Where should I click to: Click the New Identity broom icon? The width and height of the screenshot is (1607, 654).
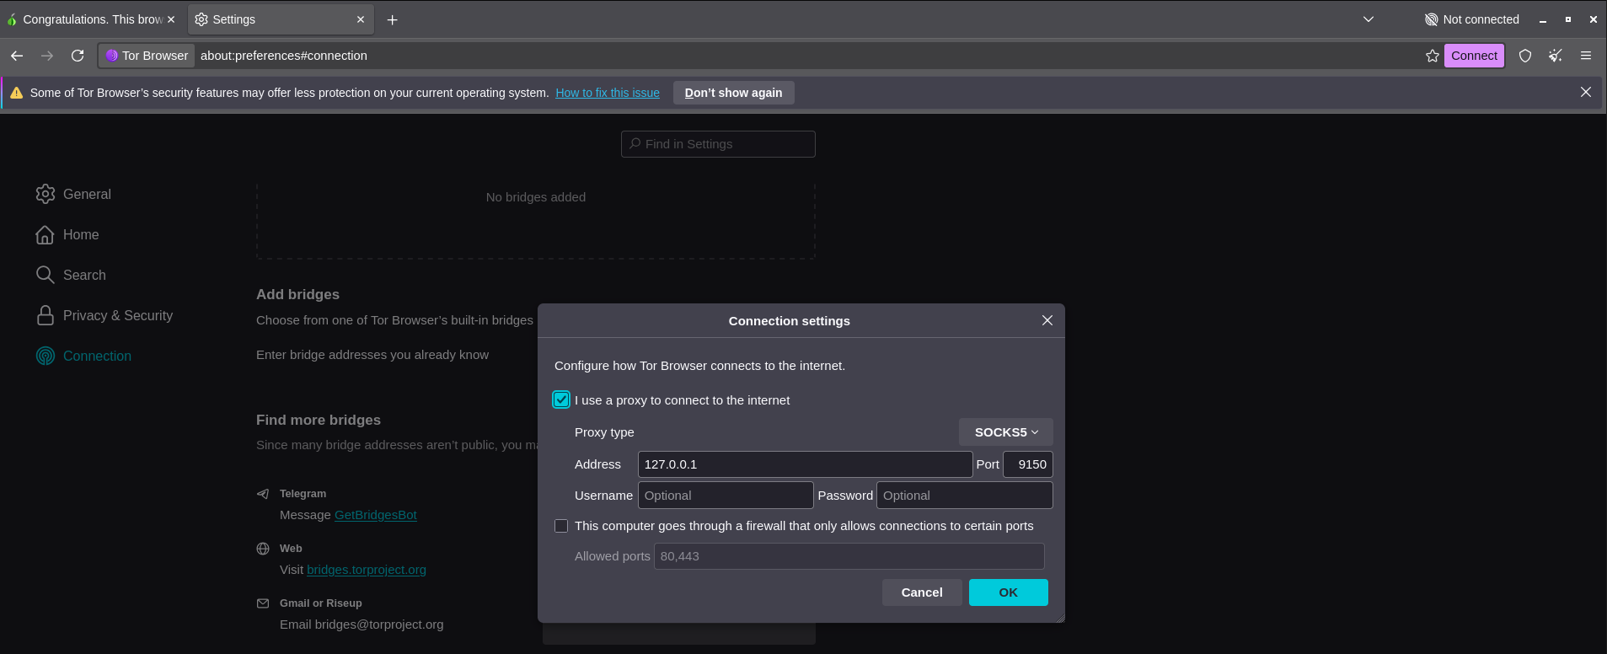click(1556, 56)
